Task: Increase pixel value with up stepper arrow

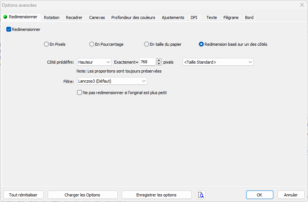Action: coord(159,60)
